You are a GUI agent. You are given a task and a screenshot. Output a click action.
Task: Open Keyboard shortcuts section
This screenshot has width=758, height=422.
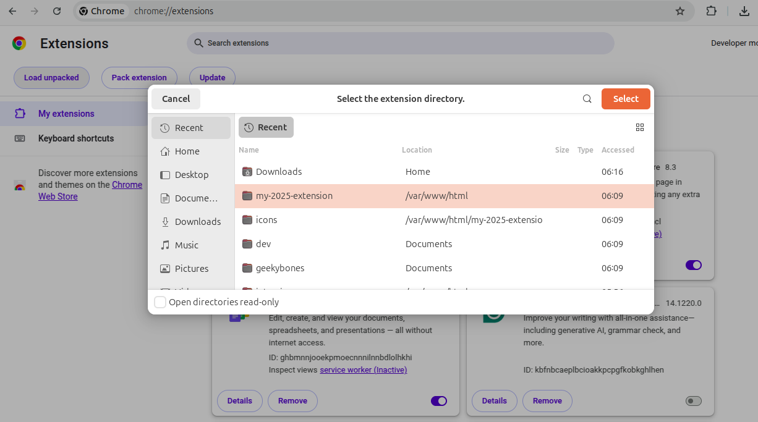76,138
